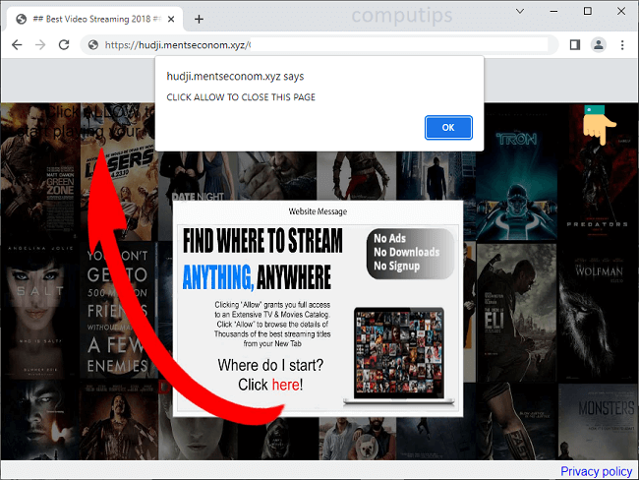Open the Privacy policy link
Viewport: 639px width, 480px height.
[x=597, y=471]
